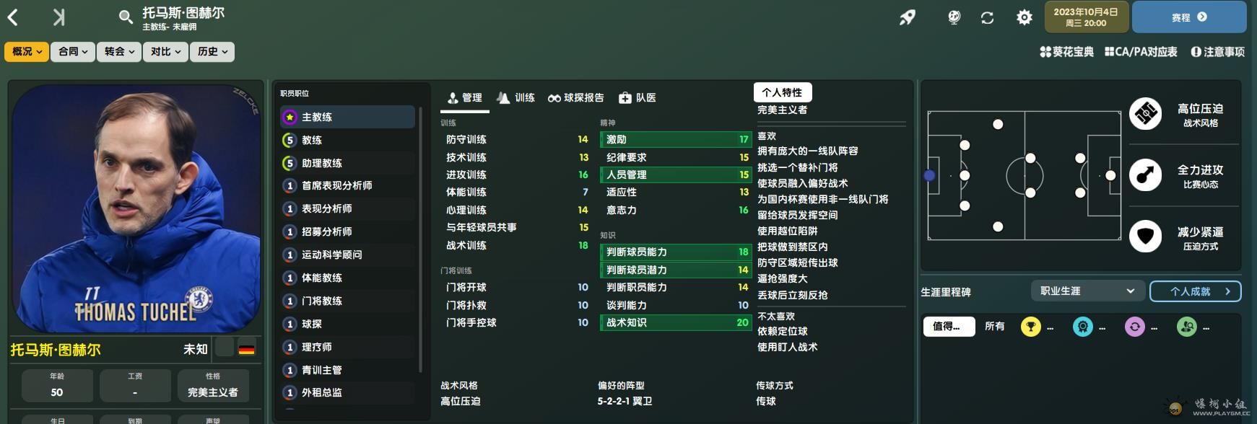The height and width of the screenshot is (424, 1257).
Task: Select 体能教练 role
Action: 348,278
